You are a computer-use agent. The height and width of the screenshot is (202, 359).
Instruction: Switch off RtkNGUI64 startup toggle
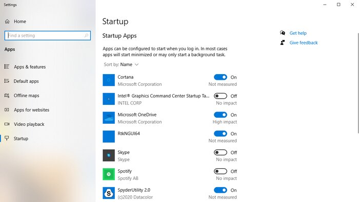coord(221,133)
